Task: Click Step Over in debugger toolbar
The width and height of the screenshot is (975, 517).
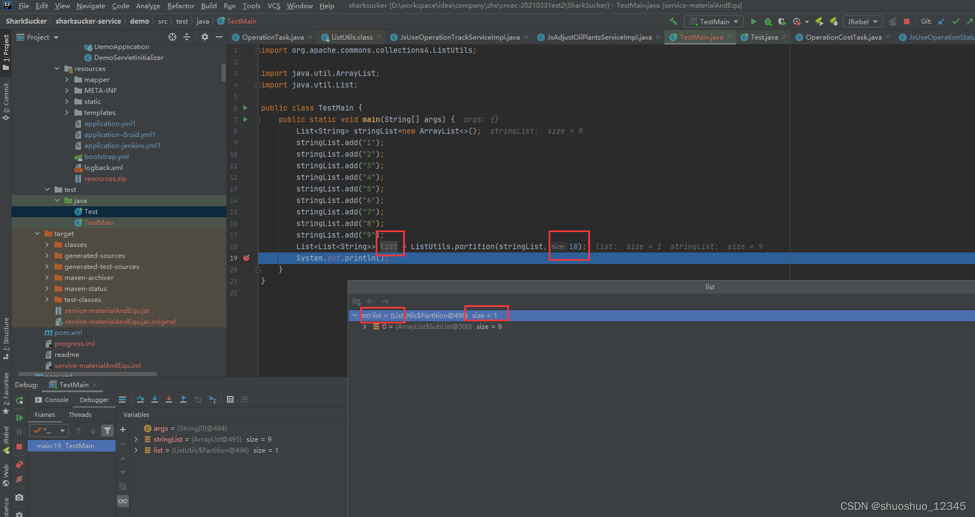Action: pyautogui.click(x=140, y=399)
